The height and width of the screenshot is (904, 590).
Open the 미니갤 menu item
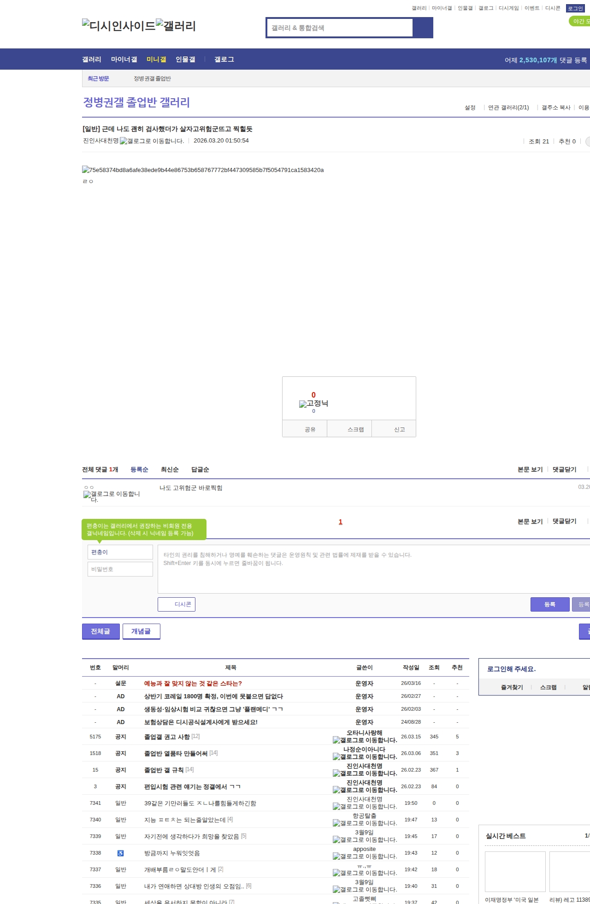click(x=156, y=59)
